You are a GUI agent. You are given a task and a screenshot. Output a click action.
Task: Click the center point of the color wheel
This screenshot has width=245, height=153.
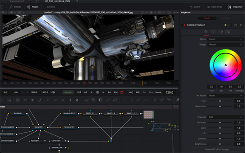pyautogui.click(x=225, y=65)
